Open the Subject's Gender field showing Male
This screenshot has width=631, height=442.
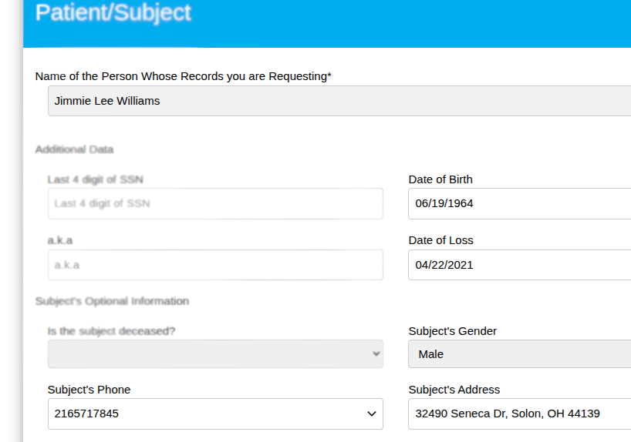(519, 354)
